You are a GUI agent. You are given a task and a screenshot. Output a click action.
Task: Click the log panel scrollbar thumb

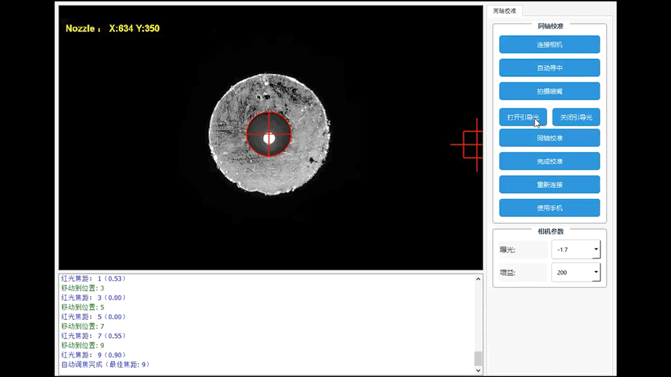pos(478,358)
